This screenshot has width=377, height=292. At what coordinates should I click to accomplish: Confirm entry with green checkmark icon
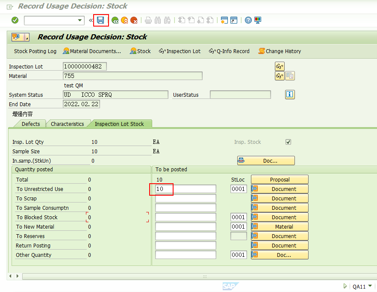(x=14, y=20)
